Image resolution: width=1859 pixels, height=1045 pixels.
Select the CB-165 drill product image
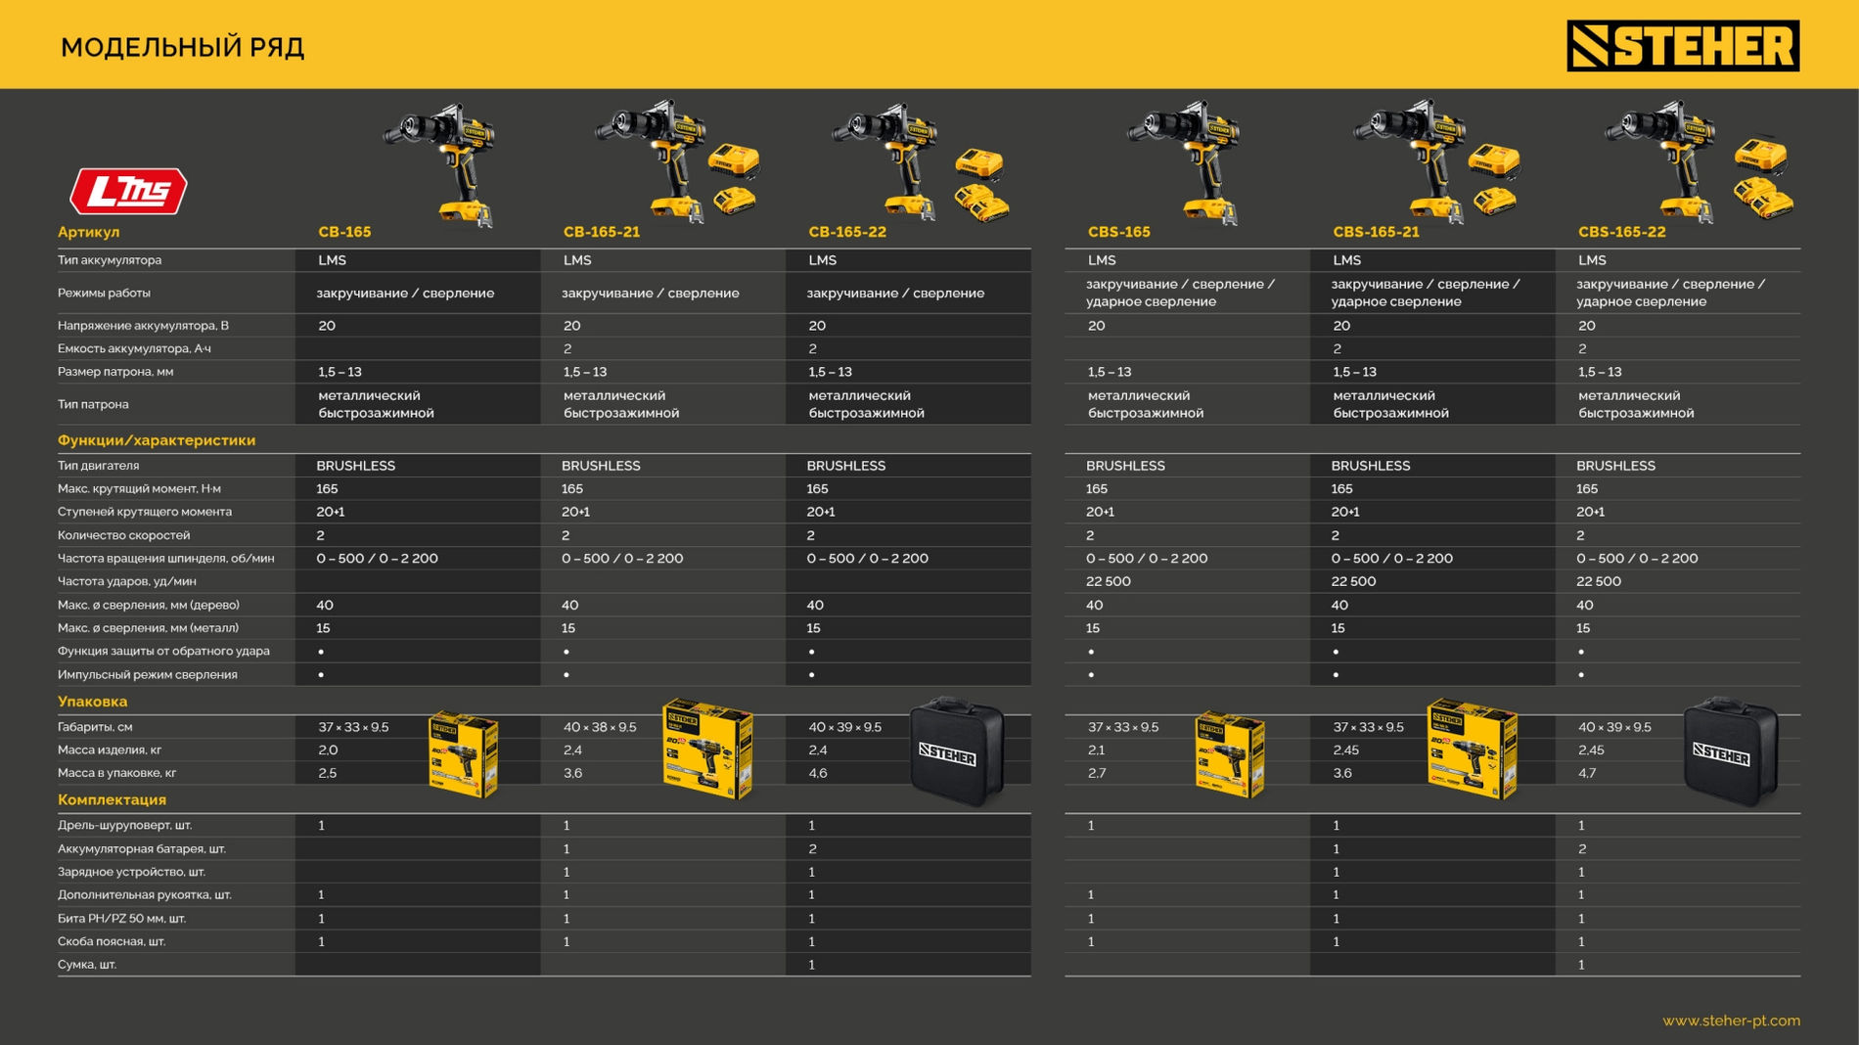445,161
